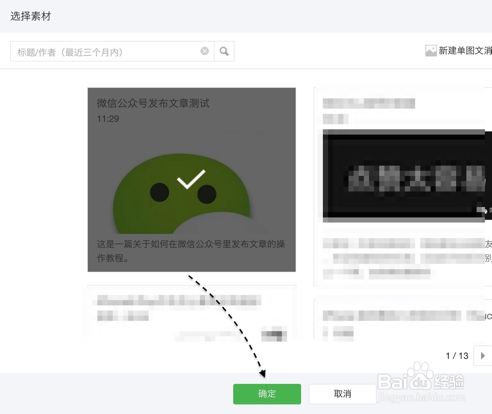This screenshot has width=492, height=414.
Task: Click the 取消 cancel button
Action: point(342,394)
